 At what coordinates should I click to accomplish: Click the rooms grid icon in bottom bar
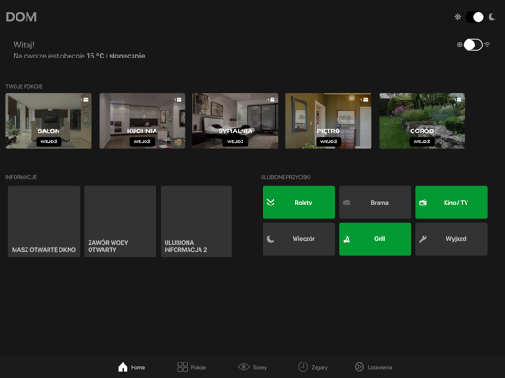(x=183, y=367)
